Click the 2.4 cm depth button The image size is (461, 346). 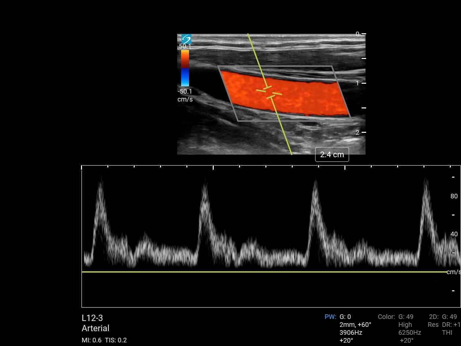tap(332, 155)
